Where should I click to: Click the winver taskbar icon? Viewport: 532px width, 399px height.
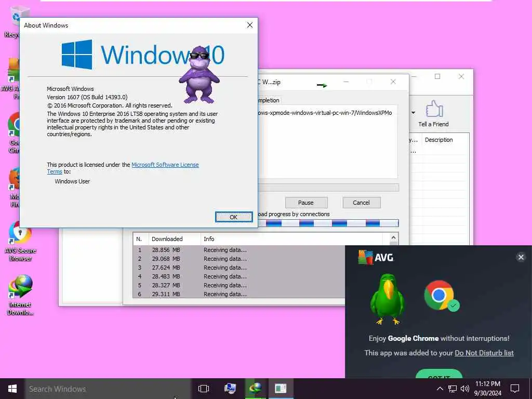pyautogui.click(x=281, y=389)
